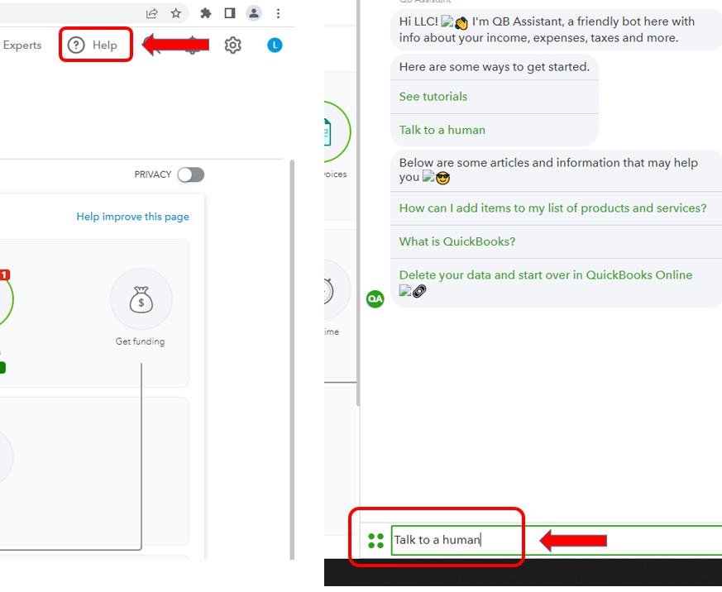The height and width of the screenshot is (592, 722).
Task: Click the share icon in the toolbar
Action: (x=151, y=13)
